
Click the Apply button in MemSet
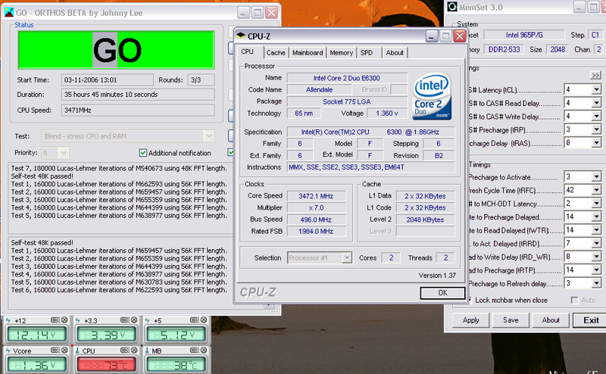click(470, 320)
